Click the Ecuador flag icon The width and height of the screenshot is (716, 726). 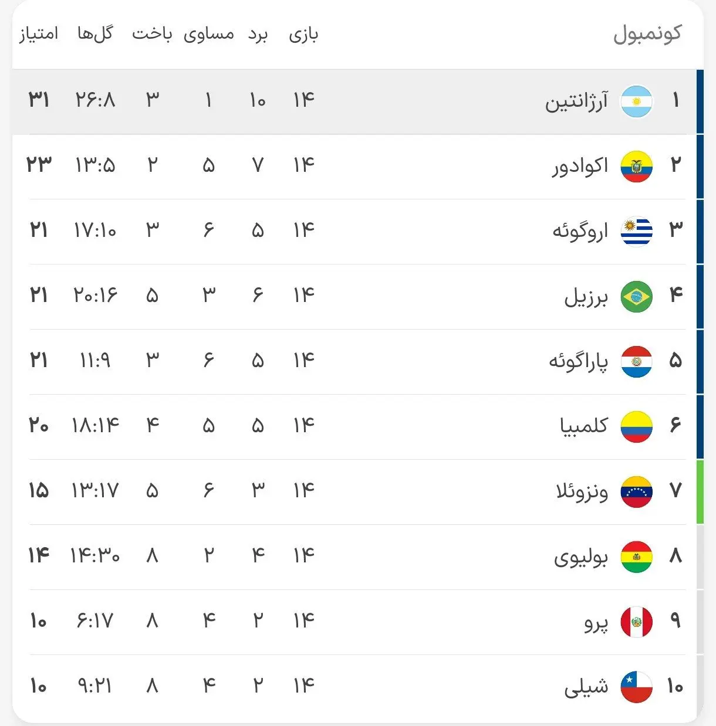pos(636,166)
